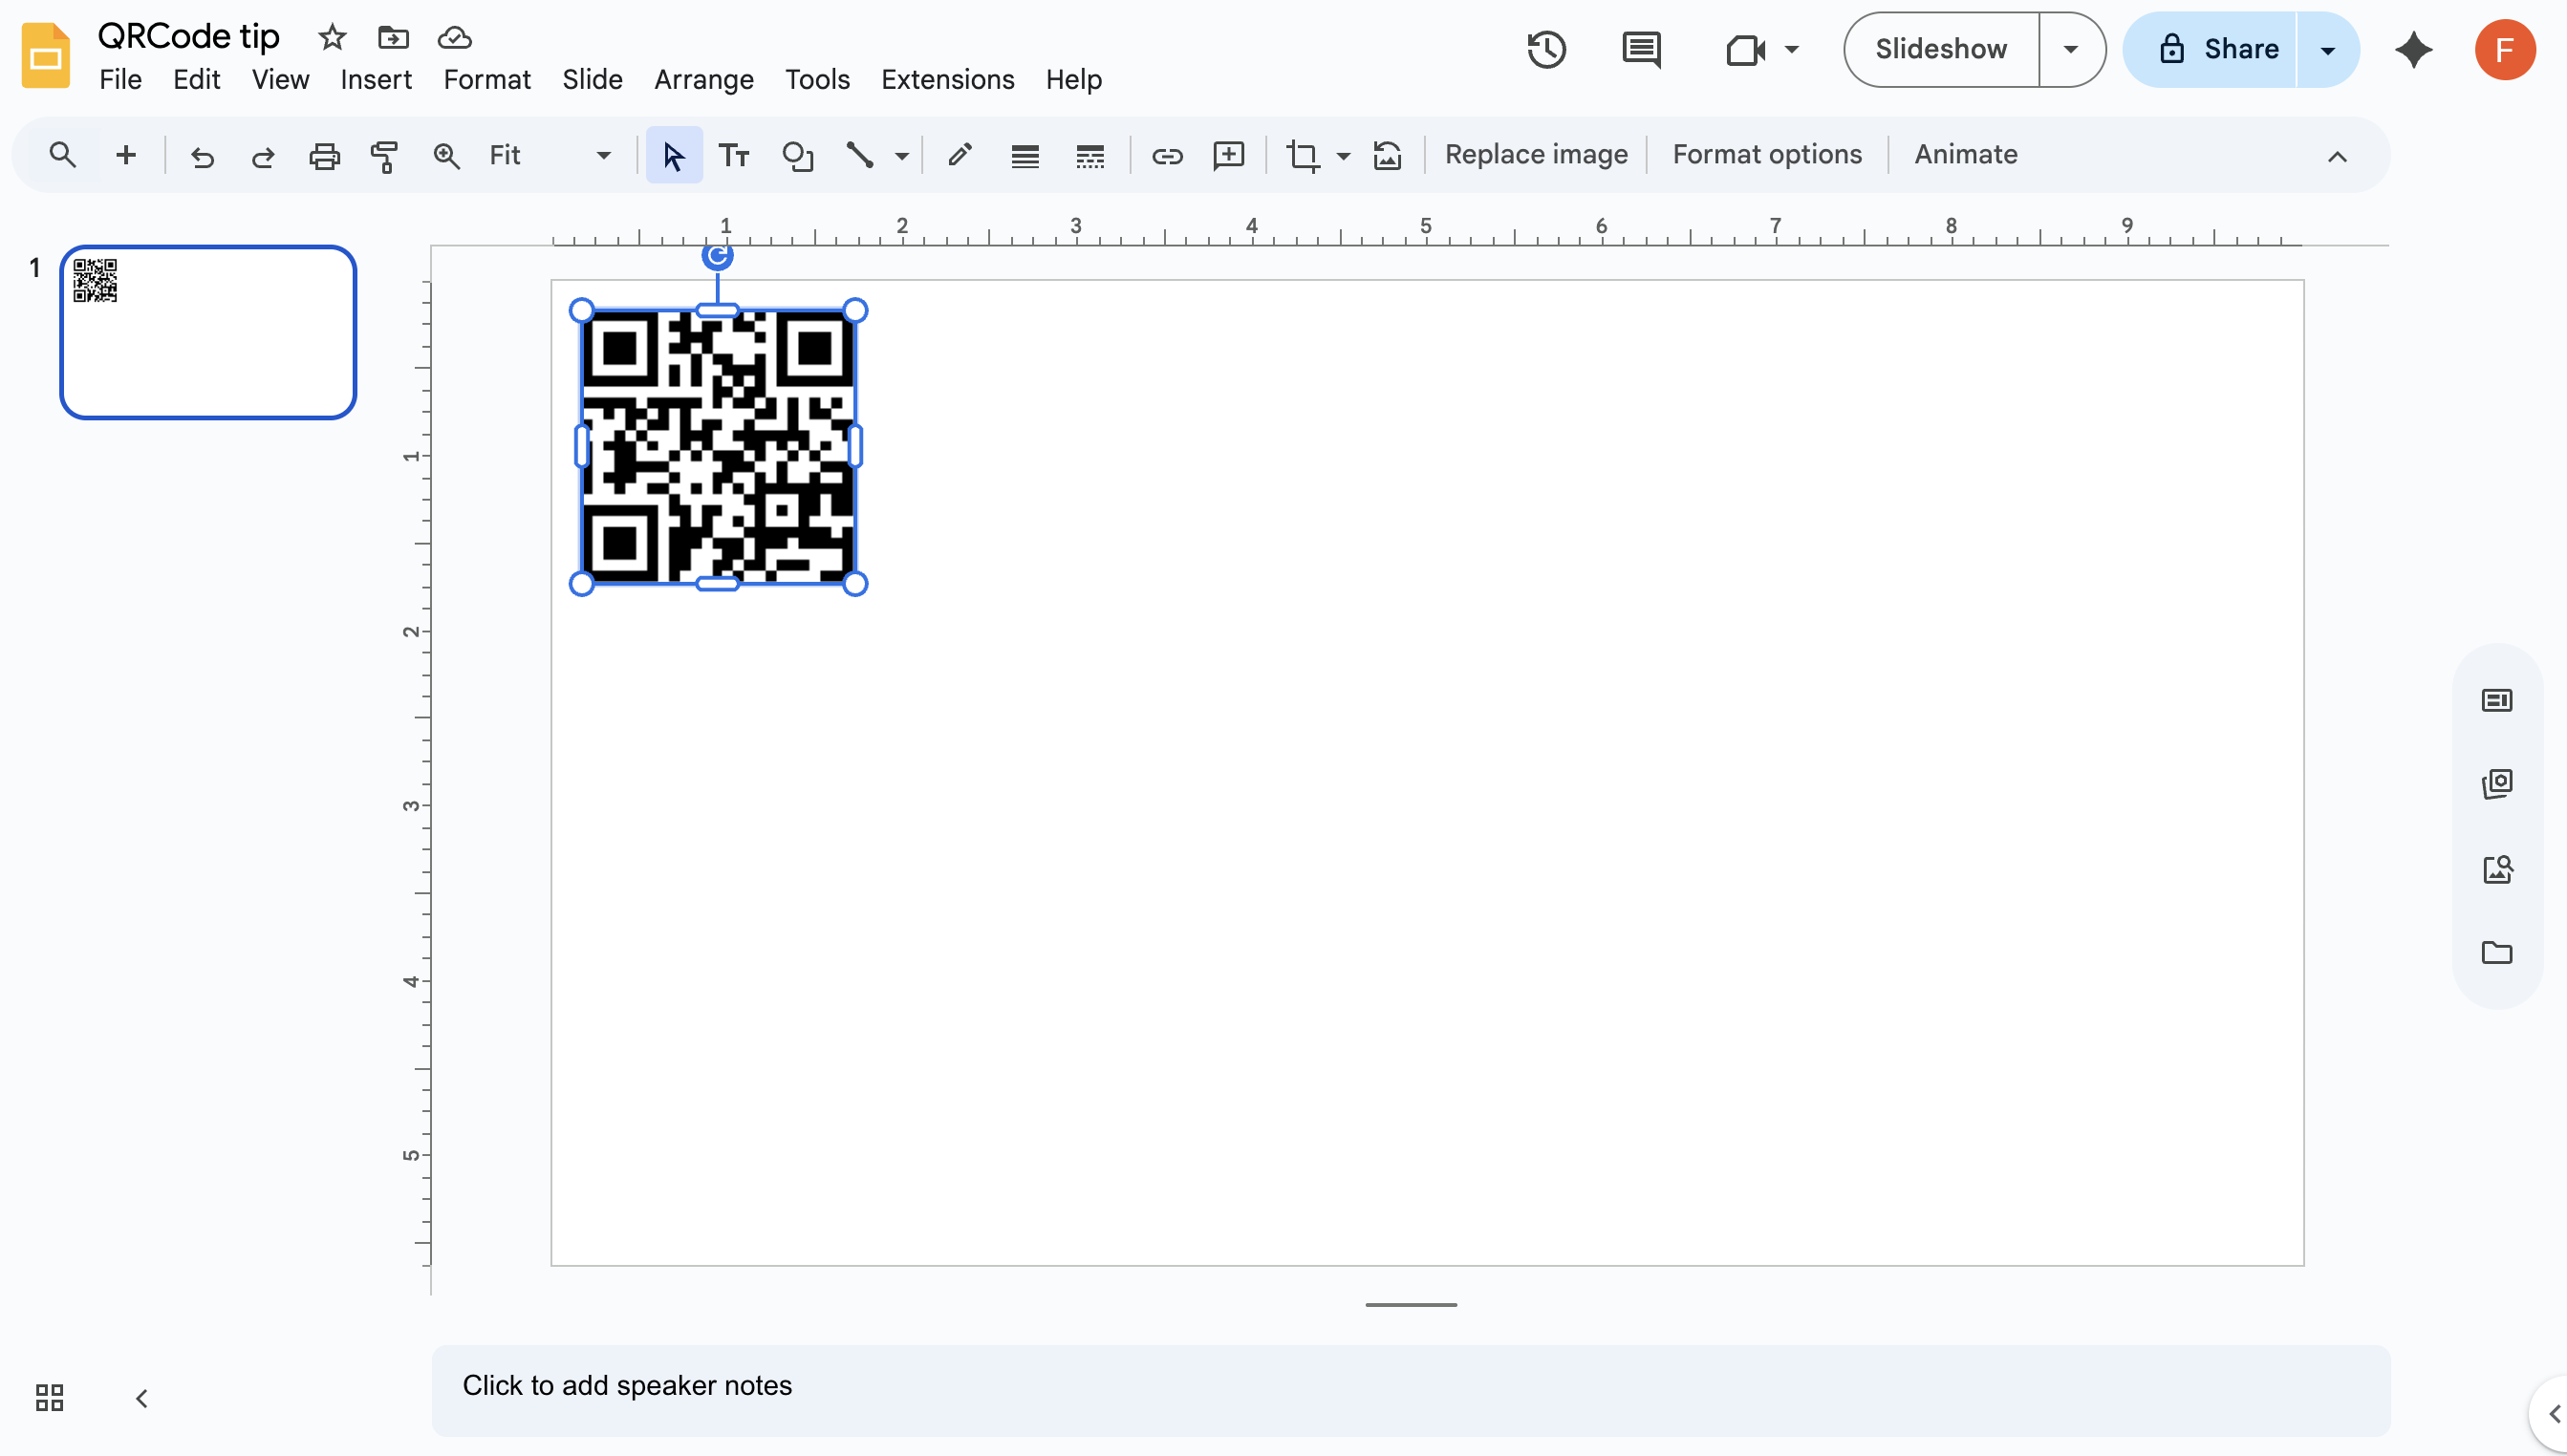This screenshot has height=1456, width=2567.
Task: Open the Insert menu
Action: [375, 79]
